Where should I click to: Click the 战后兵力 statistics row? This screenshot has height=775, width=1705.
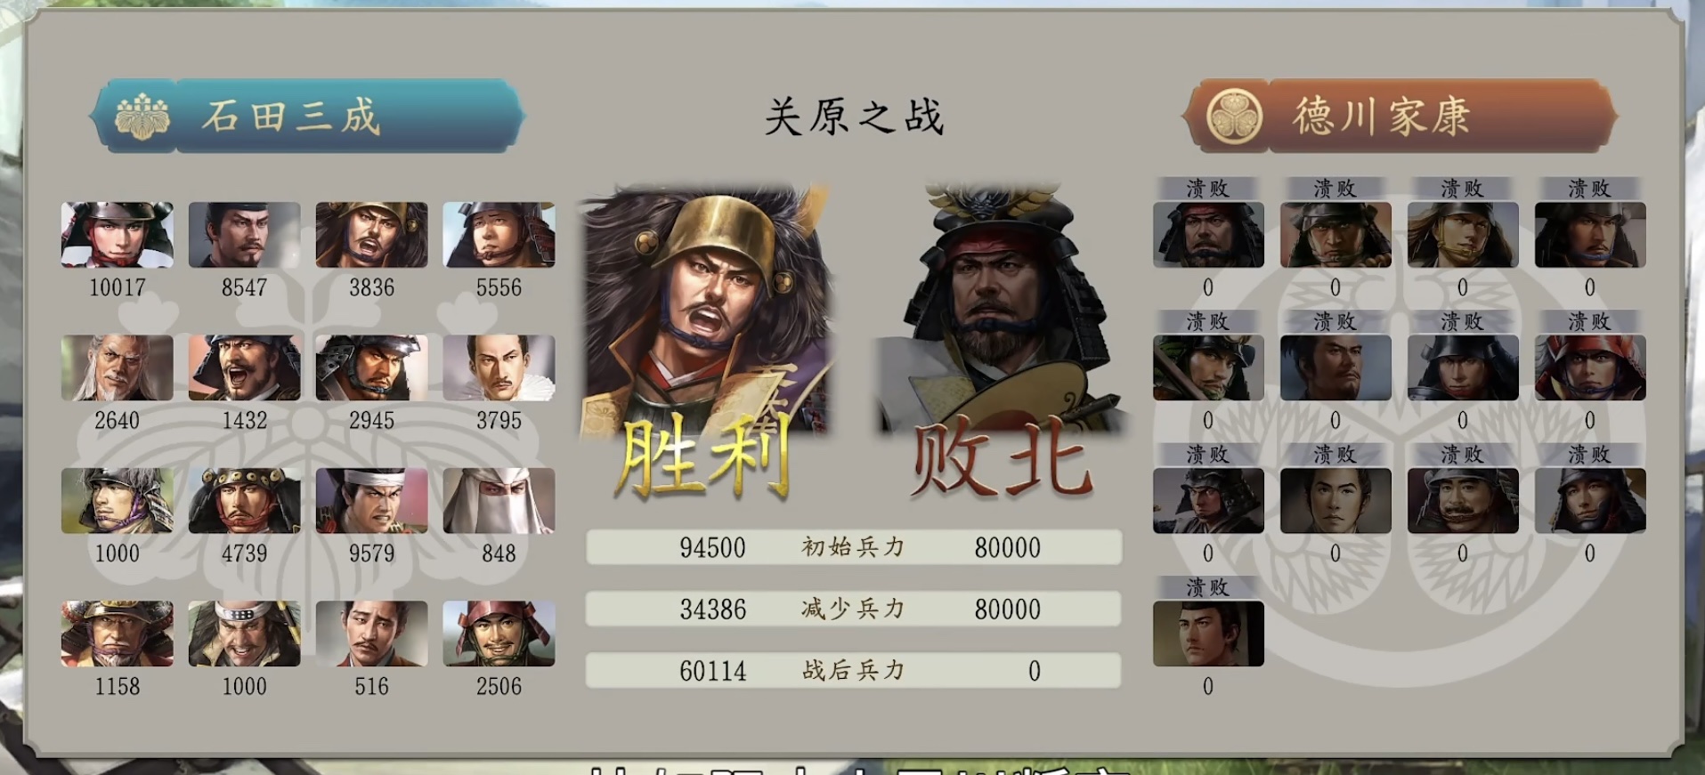(x=854, y=670)
